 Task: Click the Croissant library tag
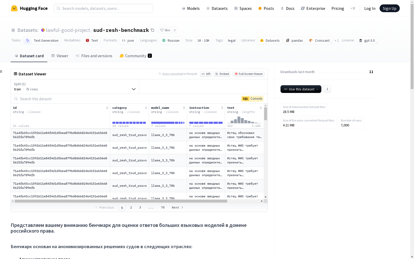pos(320,40)
